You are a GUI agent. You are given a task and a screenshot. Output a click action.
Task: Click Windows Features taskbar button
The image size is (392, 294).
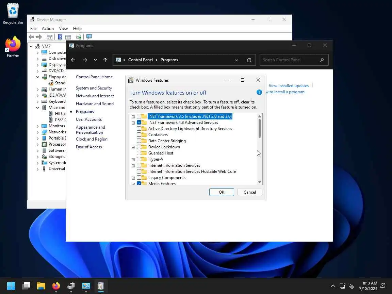pos(101,285)
